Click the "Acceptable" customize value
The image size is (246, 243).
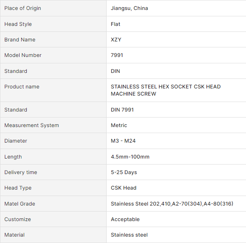click(x=125, y=219)
